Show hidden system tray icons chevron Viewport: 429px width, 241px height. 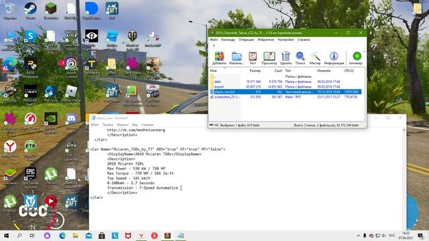[x=358, y=236]
